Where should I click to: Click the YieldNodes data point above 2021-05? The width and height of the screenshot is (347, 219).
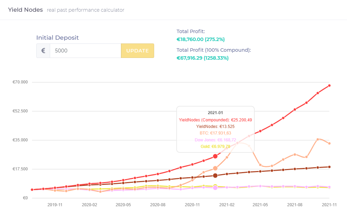[260, 171]
